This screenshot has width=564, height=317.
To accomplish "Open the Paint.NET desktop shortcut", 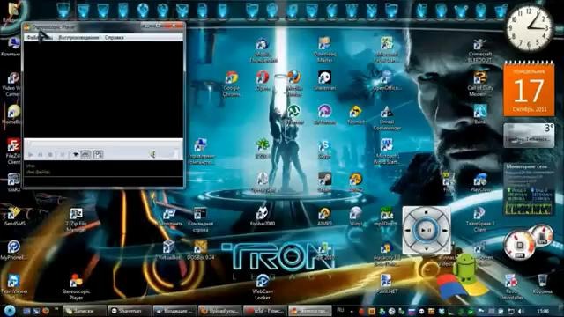I will [x=386, y=284].
